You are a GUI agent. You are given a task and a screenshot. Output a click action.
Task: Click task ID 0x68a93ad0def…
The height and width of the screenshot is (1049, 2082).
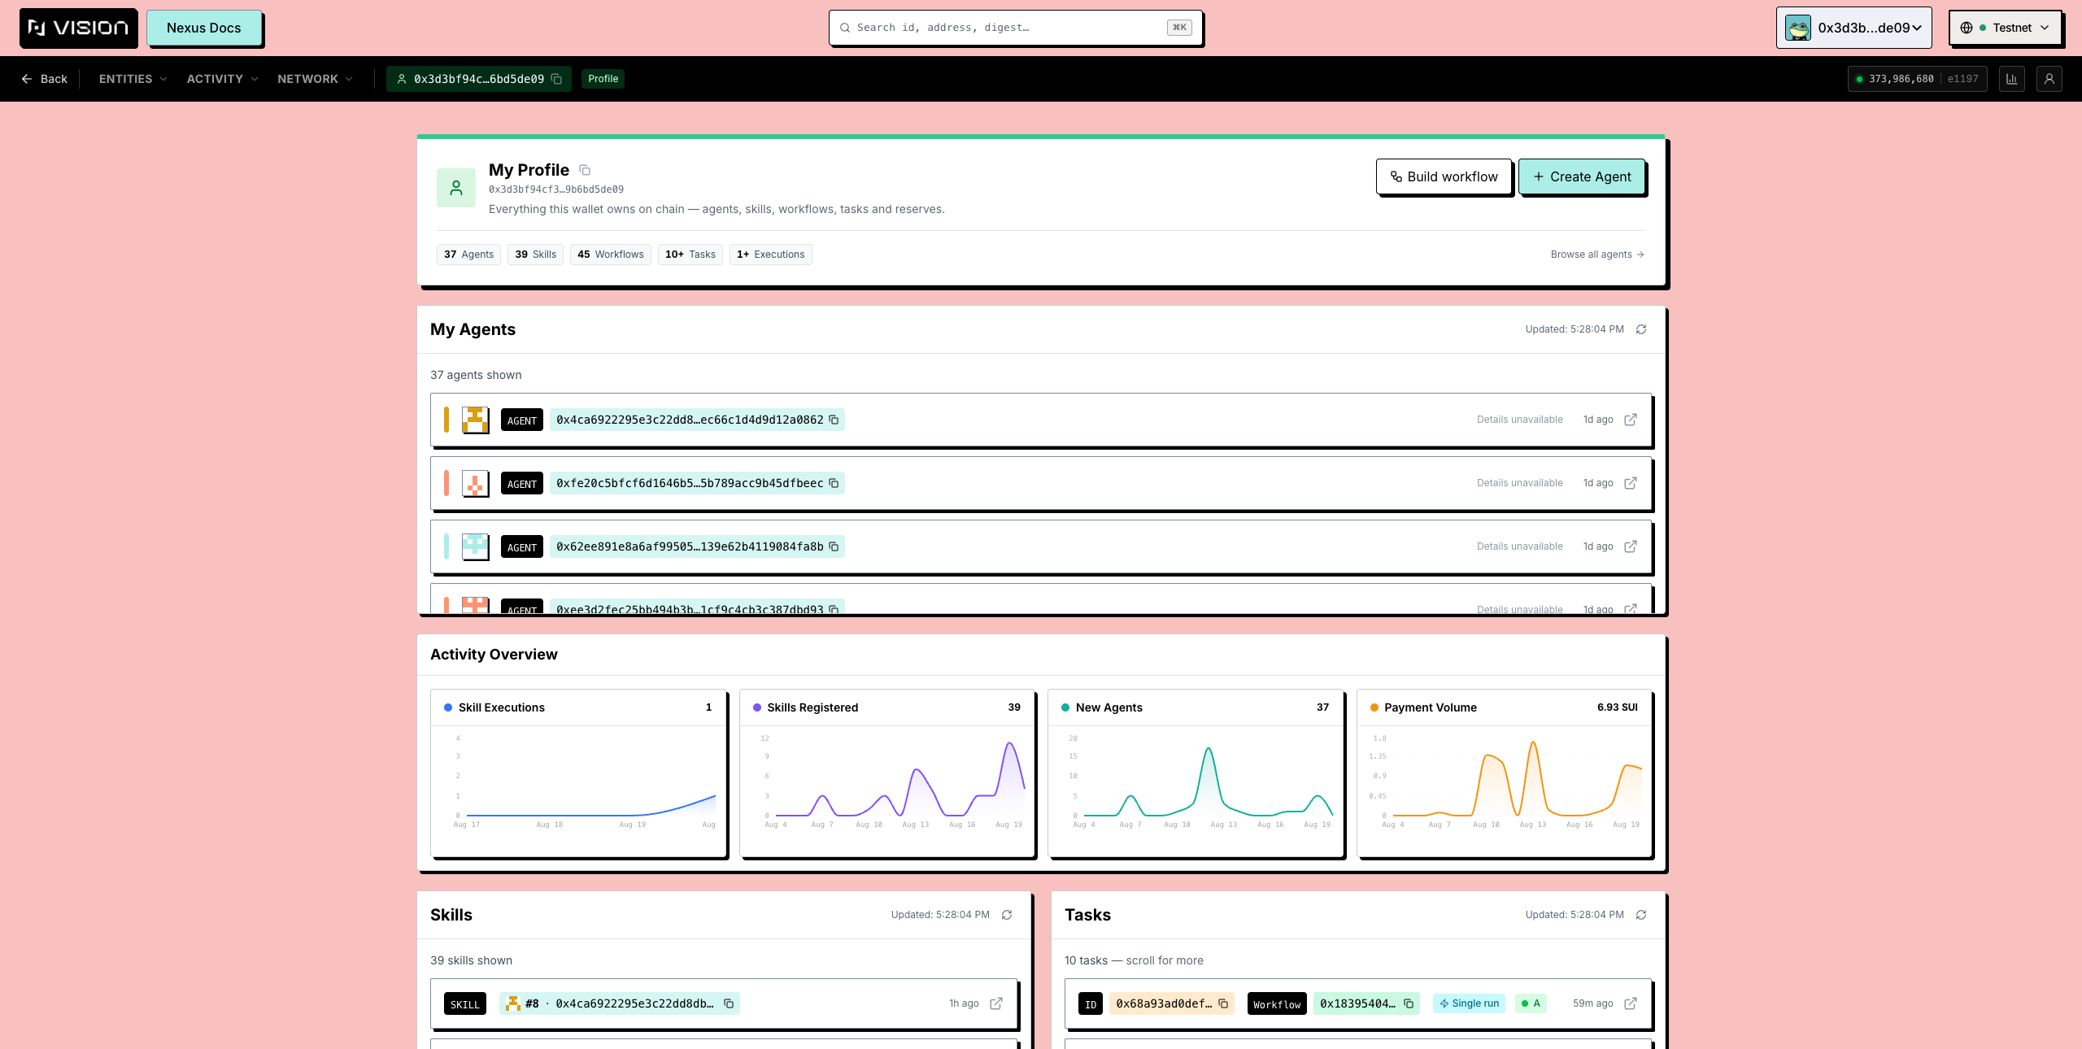tap(1164, 1003)
